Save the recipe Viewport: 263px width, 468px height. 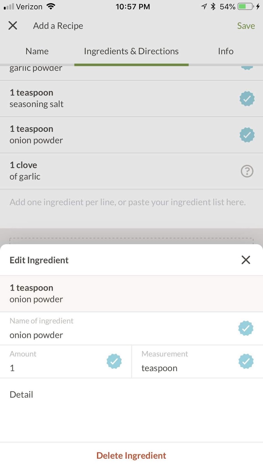click(246, 26)
